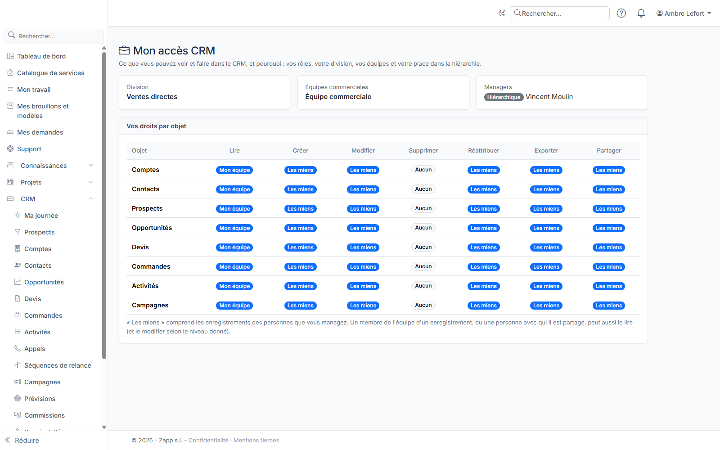Open Comptes building icon in sidebar

(x=18, y=248)
